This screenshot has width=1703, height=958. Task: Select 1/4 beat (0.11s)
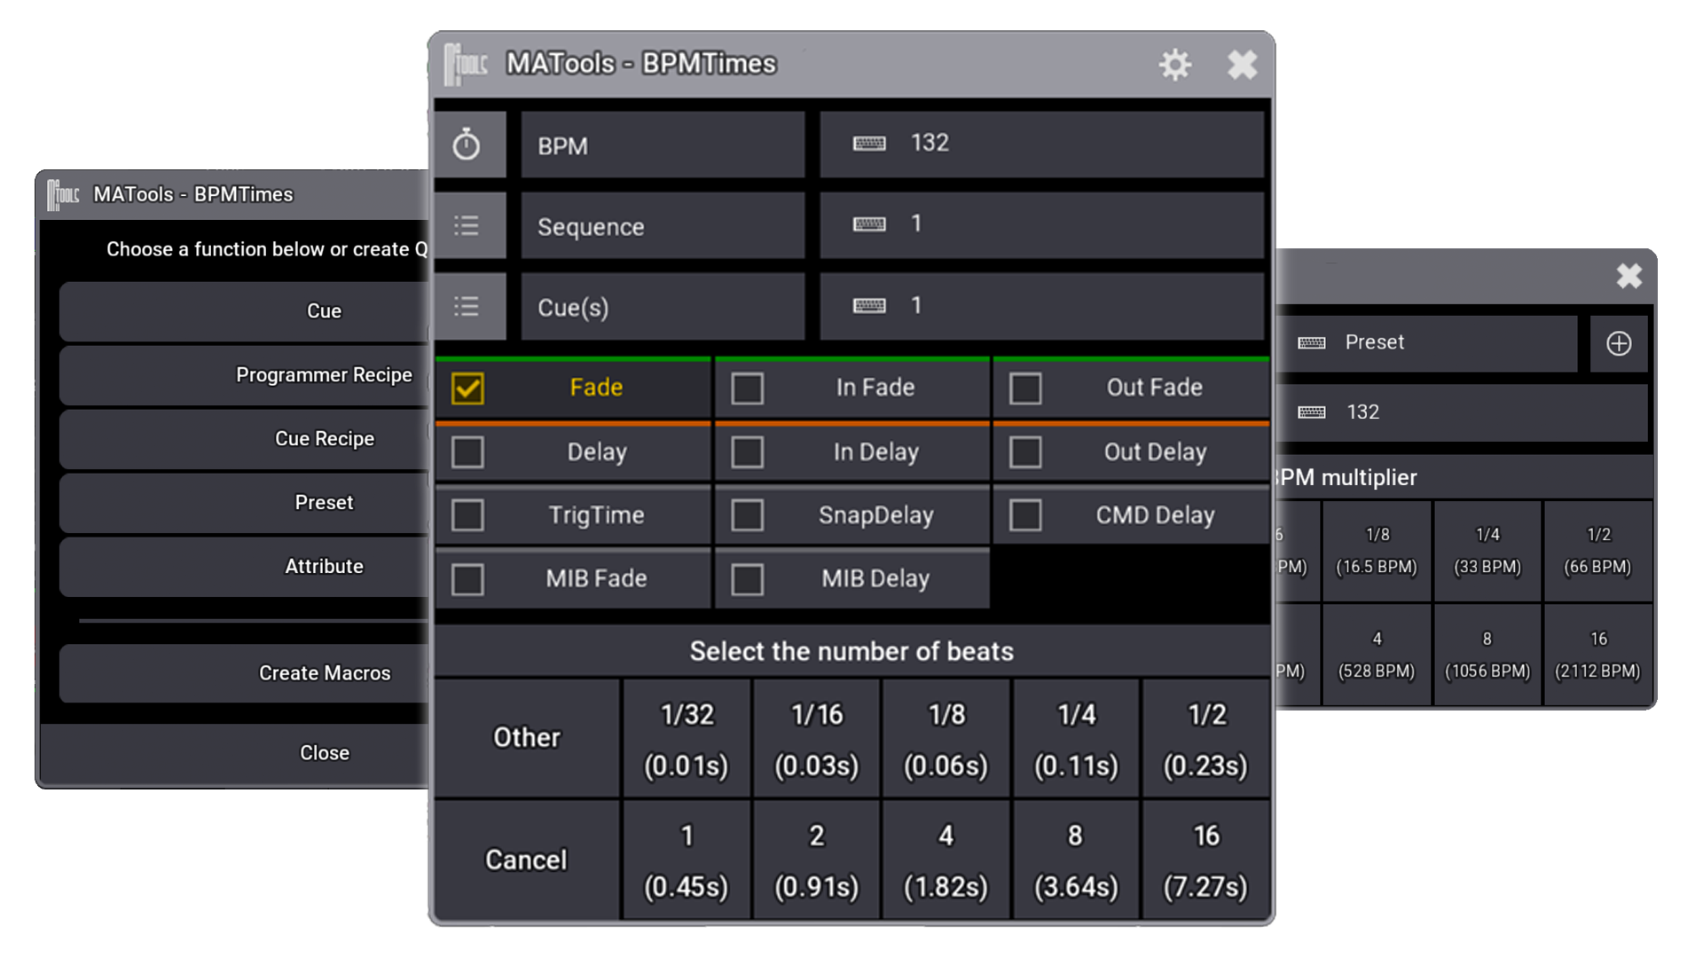coord(1076,738)
